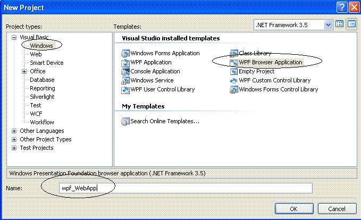Screen dimensions: 361x220
Task: Select the Test Projects label
Action: click(x=37, y=148)
